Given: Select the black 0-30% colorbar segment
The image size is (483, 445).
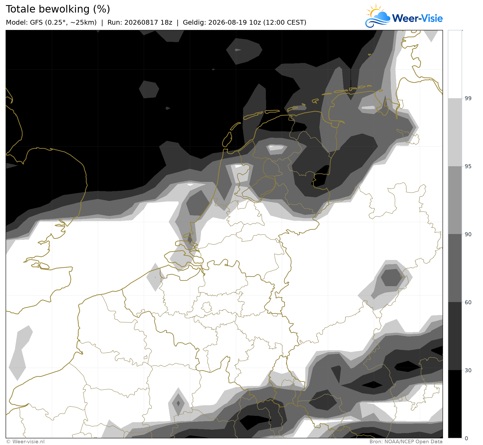Looking at the screenshot, I should (455, 404).
